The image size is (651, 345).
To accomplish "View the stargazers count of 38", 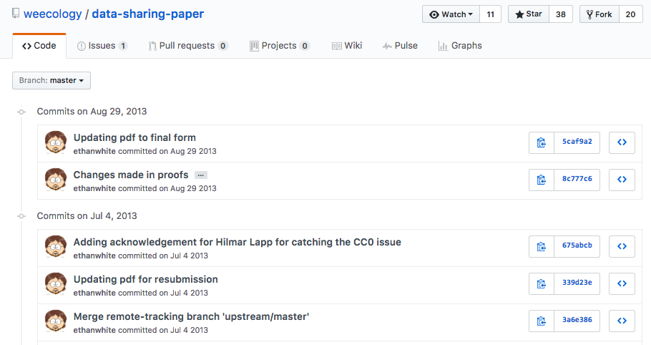I will click(x=561, y=14).
